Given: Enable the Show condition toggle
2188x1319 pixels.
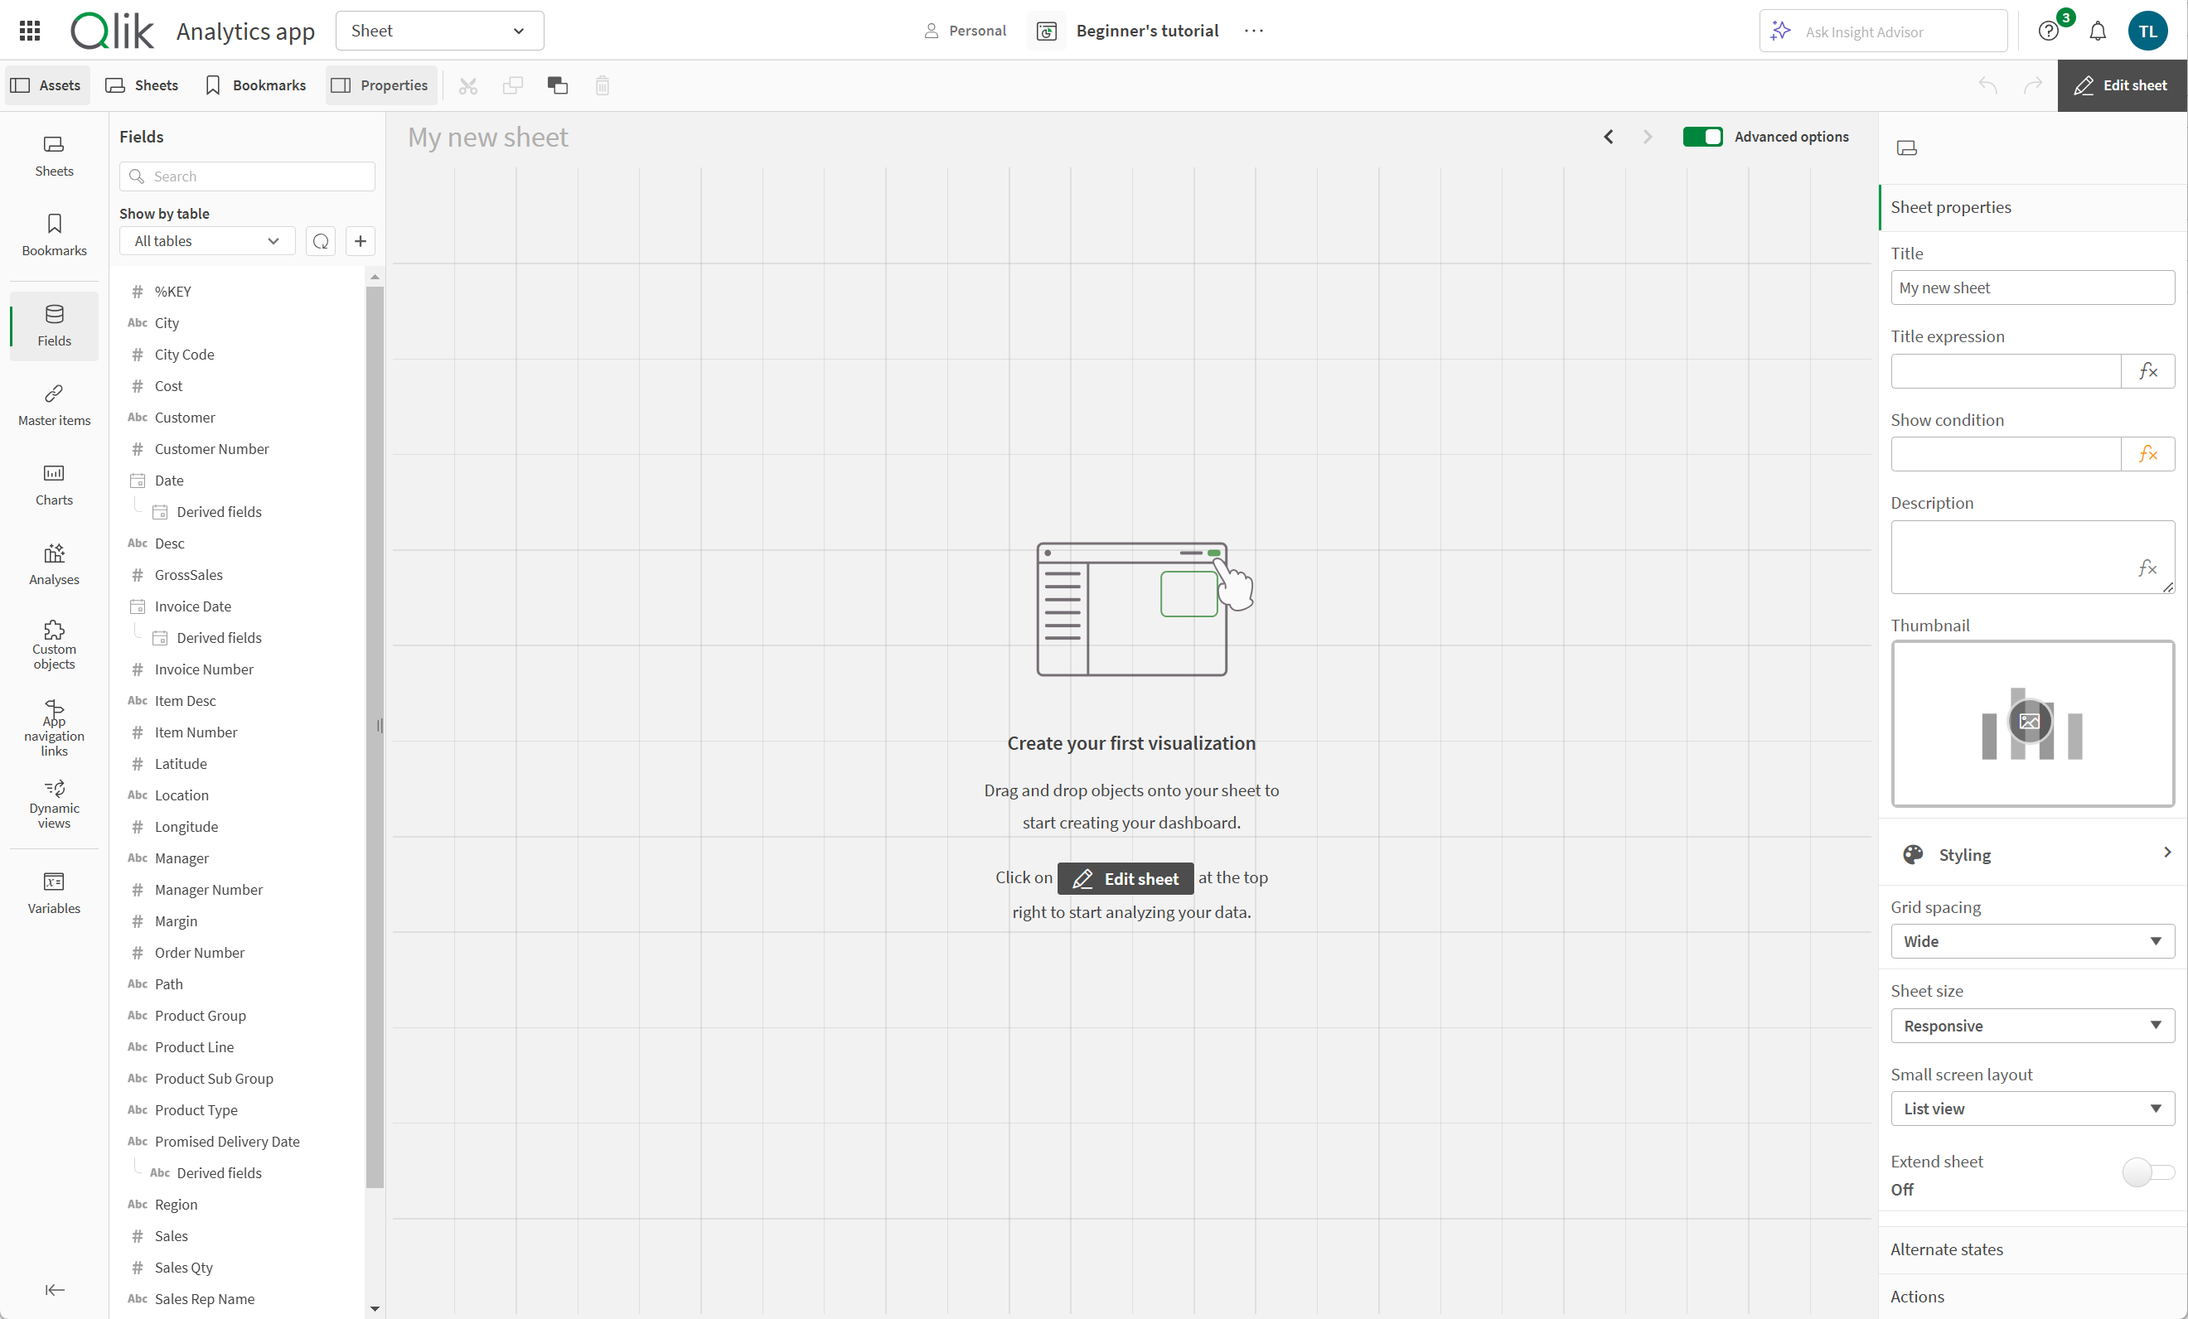Looking at the screenshot, I should 2149,453.
